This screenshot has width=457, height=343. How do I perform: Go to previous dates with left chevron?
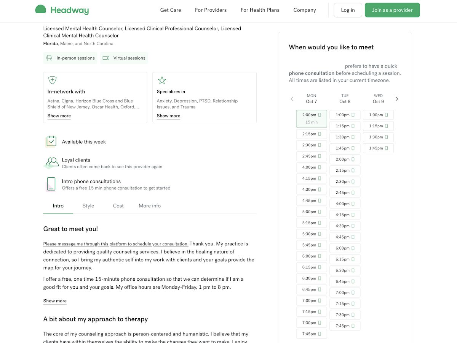(292, 99)
